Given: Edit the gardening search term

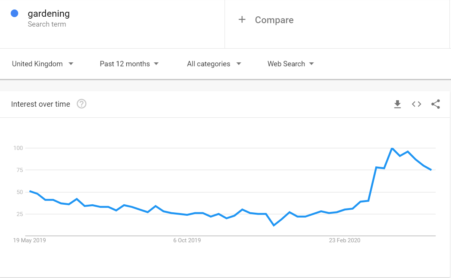Looking at the screenshot, I should coord(49,14).
